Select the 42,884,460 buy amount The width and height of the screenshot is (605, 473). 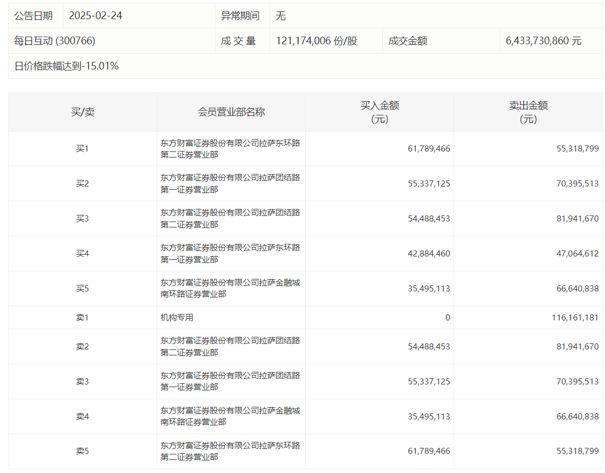click(x=429, y=253)
